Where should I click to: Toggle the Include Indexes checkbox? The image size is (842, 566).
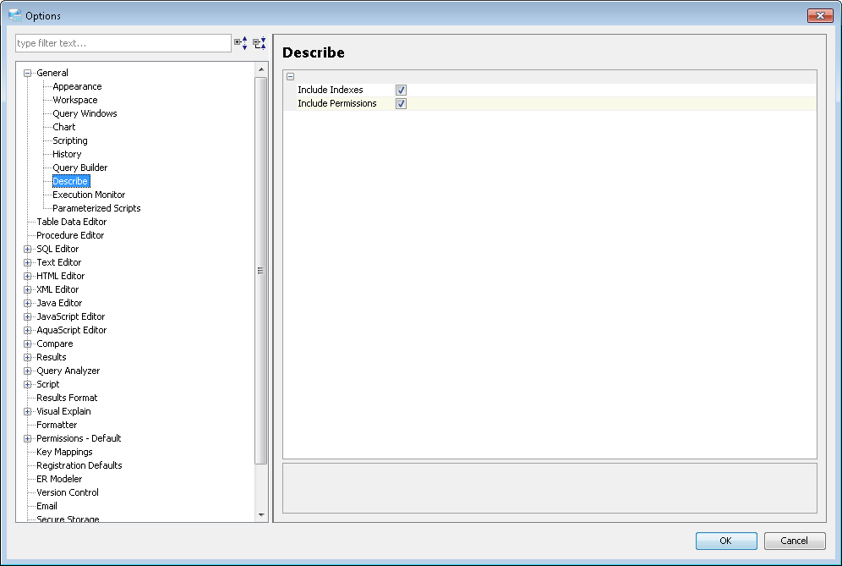tap(401, 90)
